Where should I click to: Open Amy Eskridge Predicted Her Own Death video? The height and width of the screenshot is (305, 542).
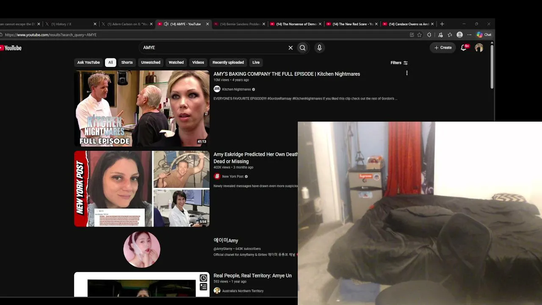tap(255, 158)
